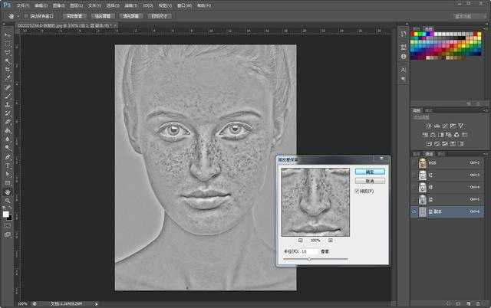Click zoom out button in High Pass preview
The width and height of the screenshot is (491, 308).
coord(299,240)
